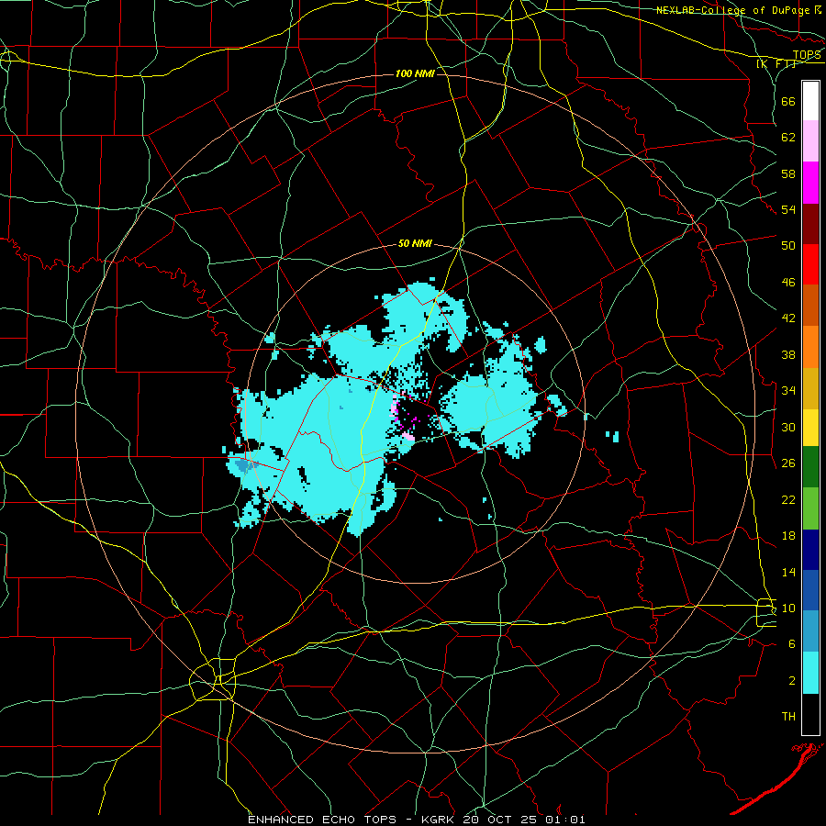Click the 46 legend label
The width and height of the screenshot is (826, 826).
788,283
